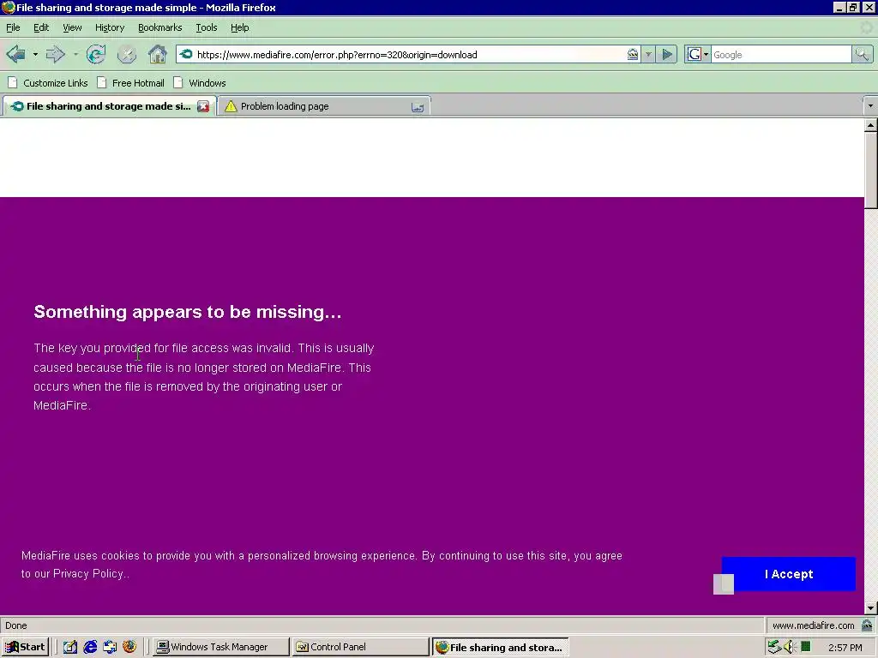Viewport: 878px width, 658px height.
Task: Click the small grey square beside I Accept
Action: tap(724, 584)
